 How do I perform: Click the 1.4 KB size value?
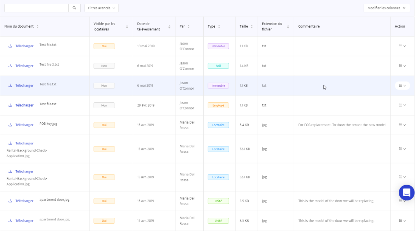tap(244, 66)
